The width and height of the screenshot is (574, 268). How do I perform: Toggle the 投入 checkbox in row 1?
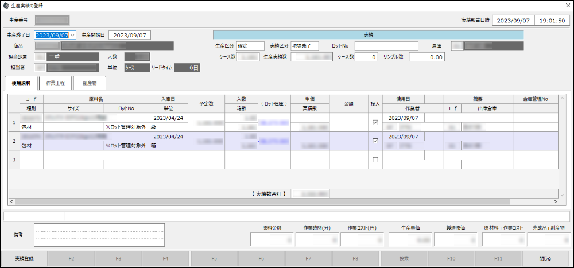[x=375, y=122]
